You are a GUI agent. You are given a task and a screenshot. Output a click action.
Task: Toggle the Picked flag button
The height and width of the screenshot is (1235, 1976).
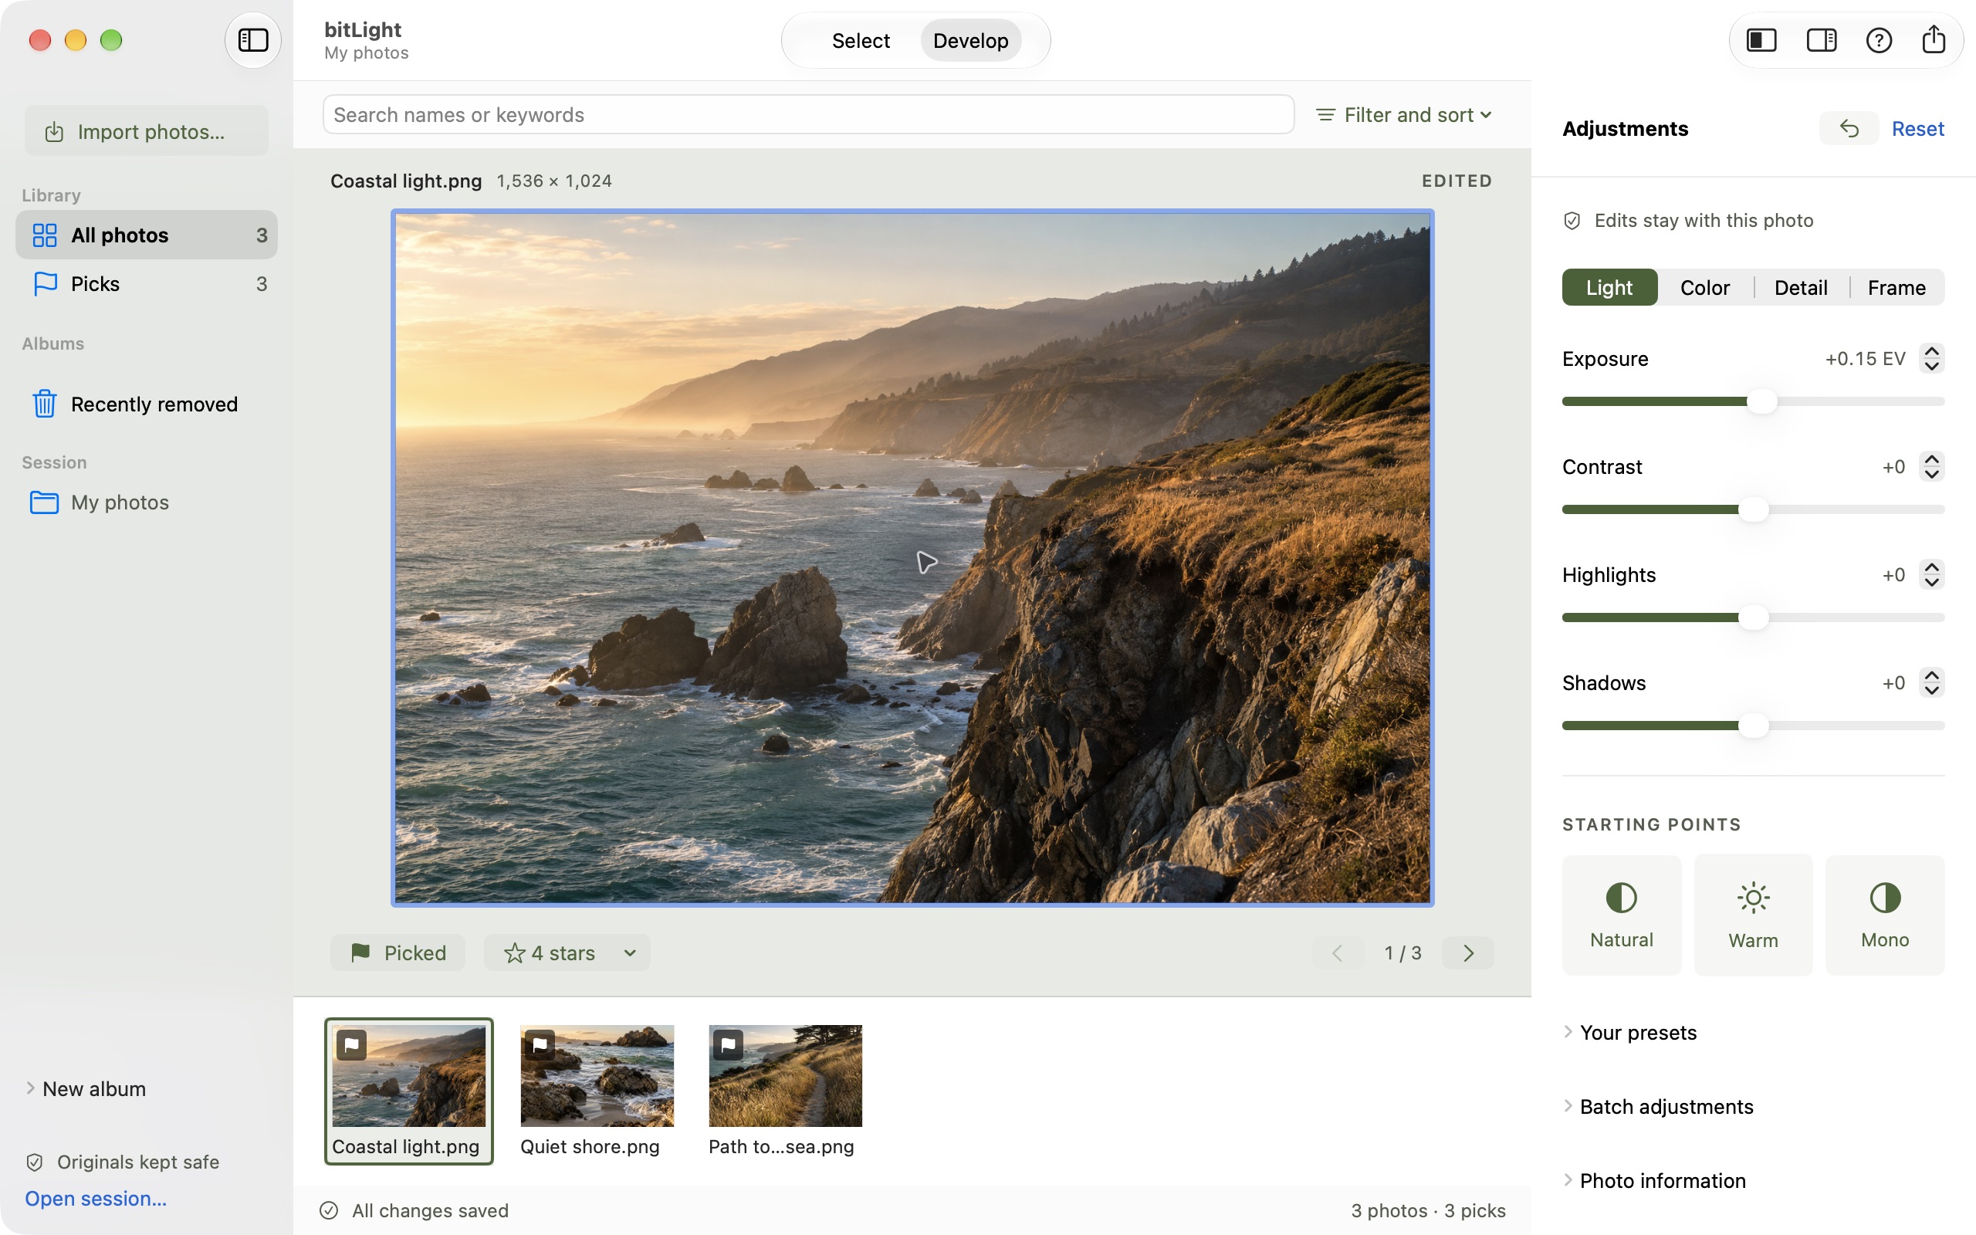(x=398, y=952)
